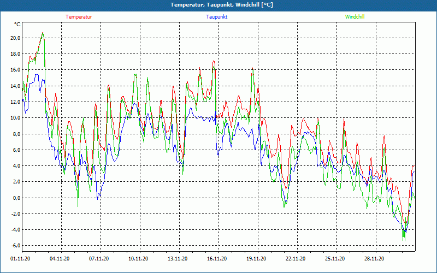Select the 10,0 y-axis value
This screenshot has width=437, height=273.
coord(15,118)
